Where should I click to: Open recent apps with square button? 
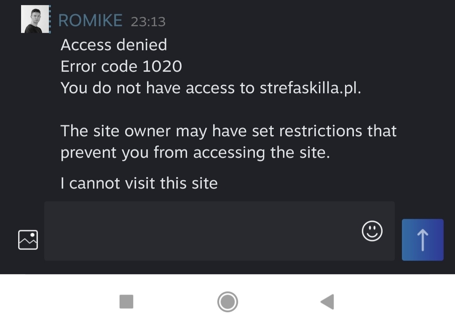click(126, 302)
